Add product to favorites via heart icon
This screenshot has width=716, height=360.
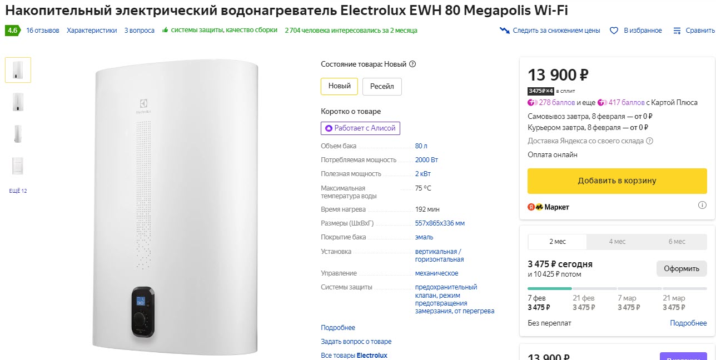613,31
